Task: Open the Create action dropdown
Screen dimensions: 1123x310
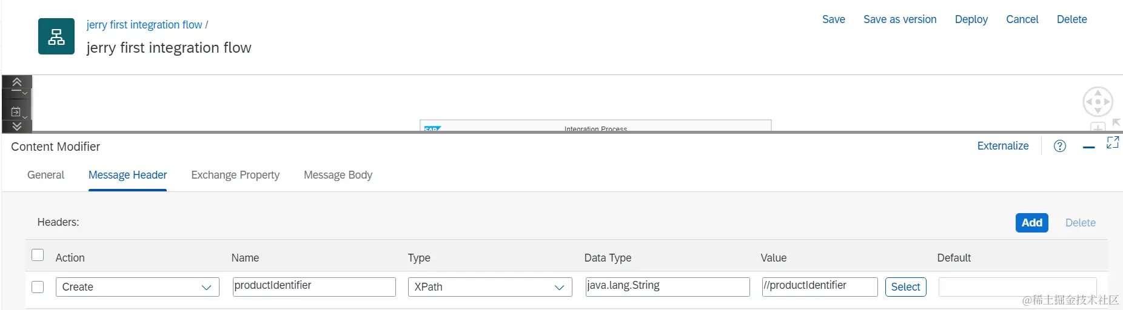Action: point(138,287)
